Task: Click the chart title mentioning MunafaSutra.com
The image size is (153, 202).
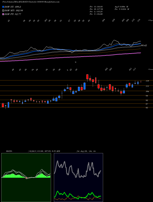Action: click(31, 2)
